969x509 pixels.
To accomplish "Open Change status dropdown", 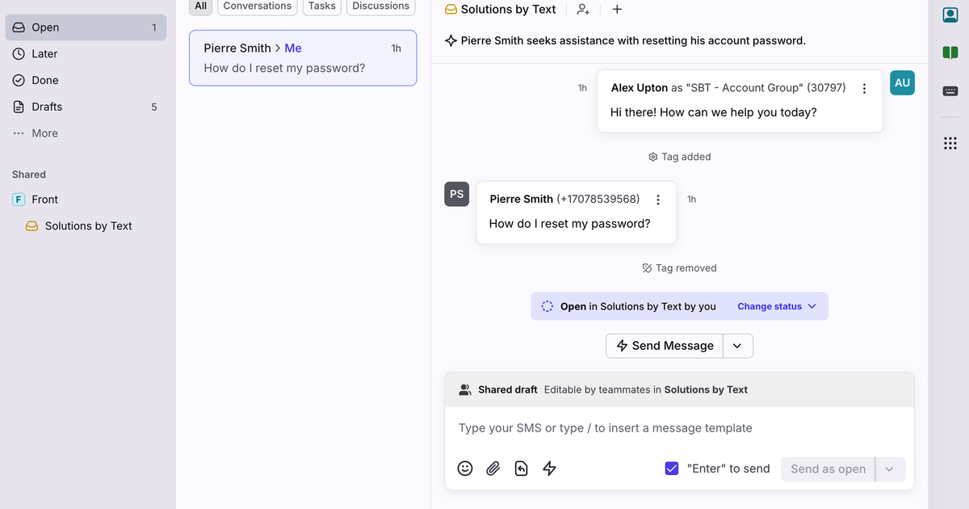I will click(777, 306).
